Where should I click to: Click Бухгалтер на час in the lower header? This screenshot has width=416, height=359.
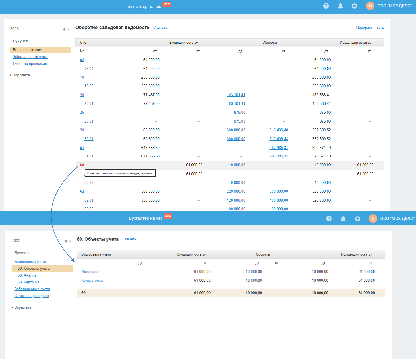tap(146, 218)
